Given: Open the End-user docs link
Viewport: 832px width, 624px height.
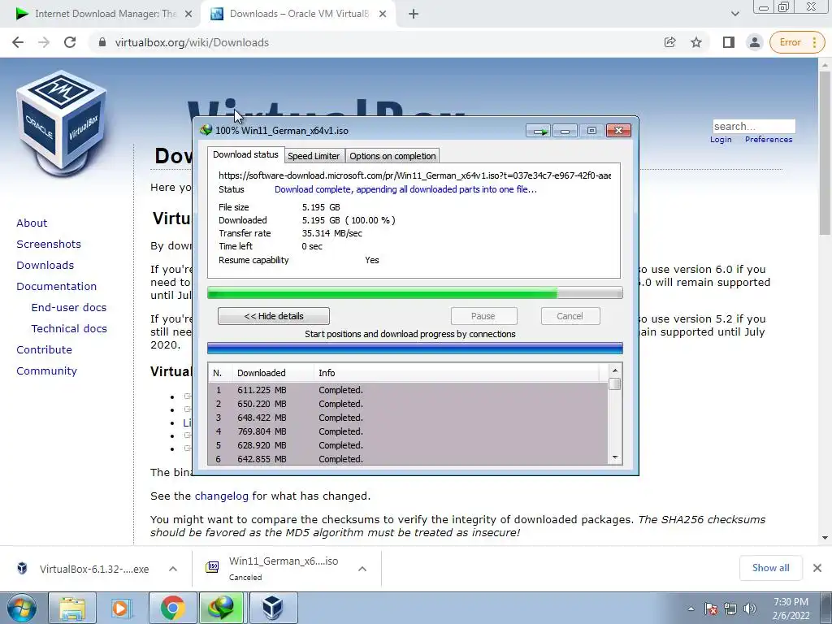Looking at the screenshot, I should pyautogui.click(x=69, y=308).
